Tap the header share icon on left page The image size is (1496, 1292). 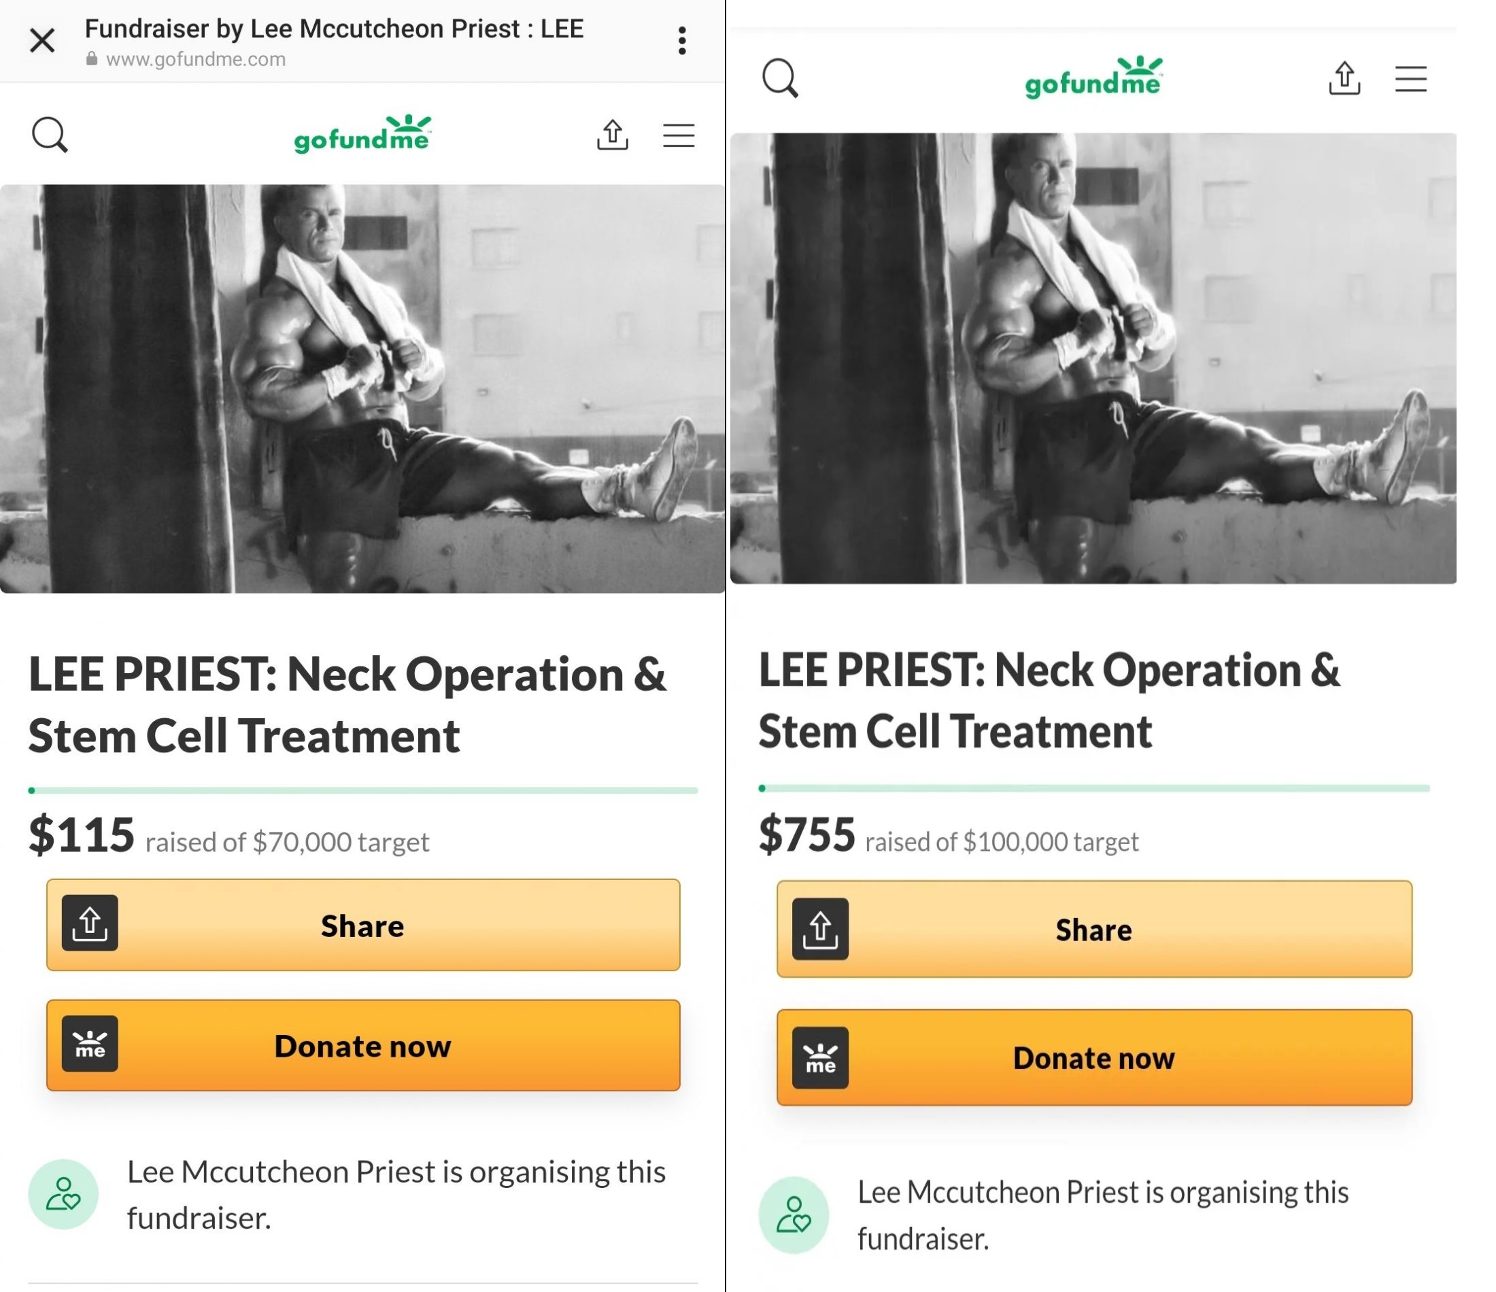tap(612, 135)
